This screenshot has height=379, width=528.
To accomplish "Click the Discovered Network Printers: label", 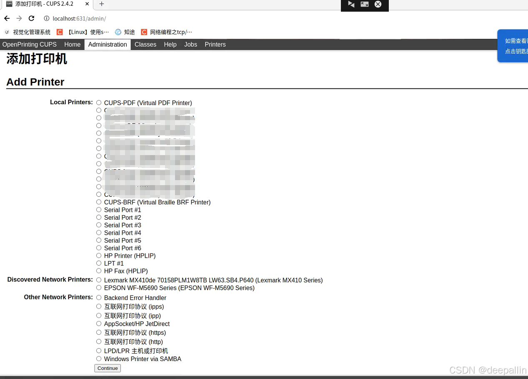I will [50, 280].
